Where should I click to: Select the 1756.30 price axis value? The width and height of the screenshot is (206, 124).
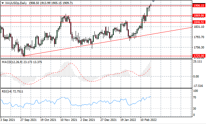[x=199, y=47]
